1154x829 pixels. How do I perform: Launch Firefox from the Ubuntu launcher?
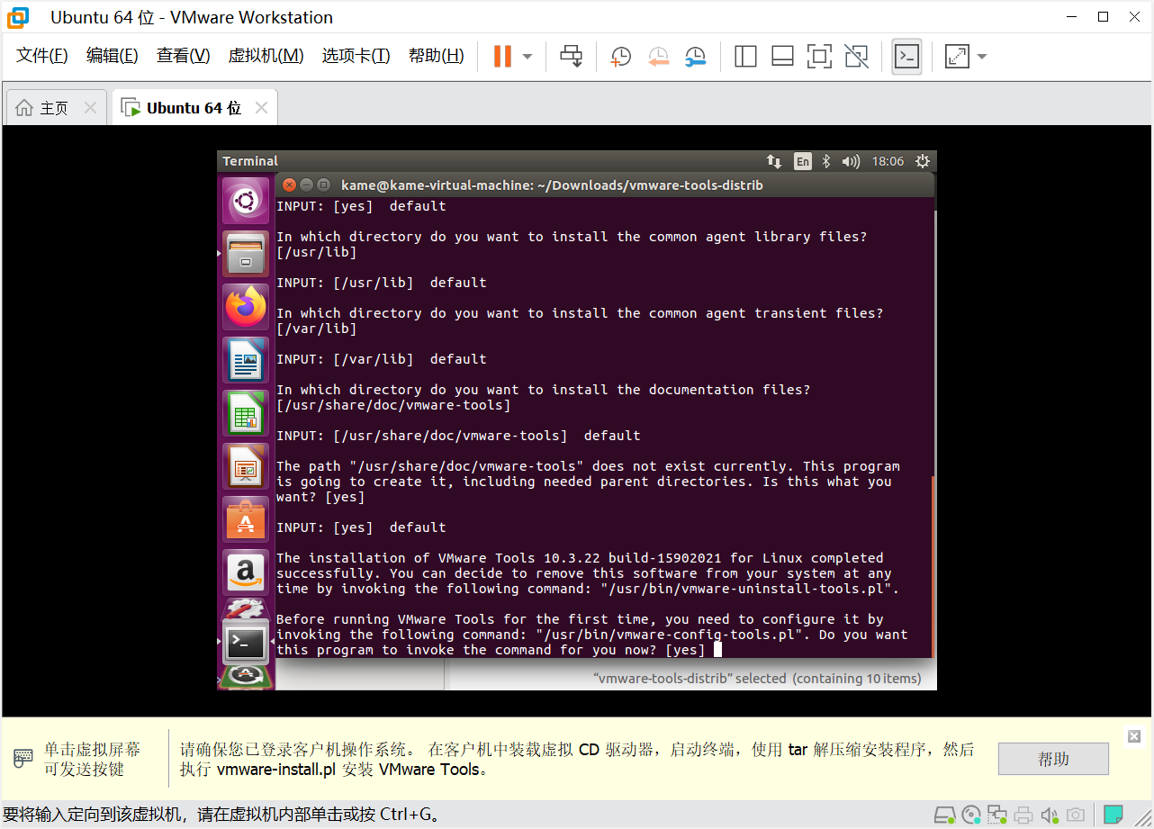coord(246,307)
